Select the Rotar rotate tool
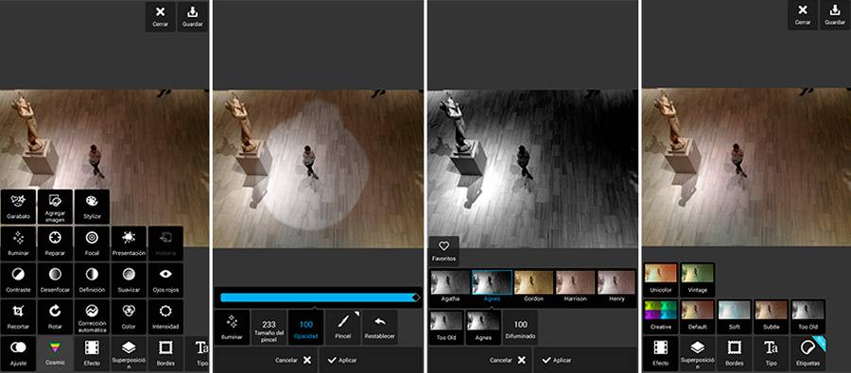Image resolution: width=851 pixels, height=373 pixels. pyautogui.click(x=56, y=317)
